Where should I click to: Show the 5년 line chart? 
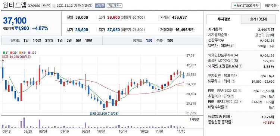pyautogui.click(x=78, y=41)
